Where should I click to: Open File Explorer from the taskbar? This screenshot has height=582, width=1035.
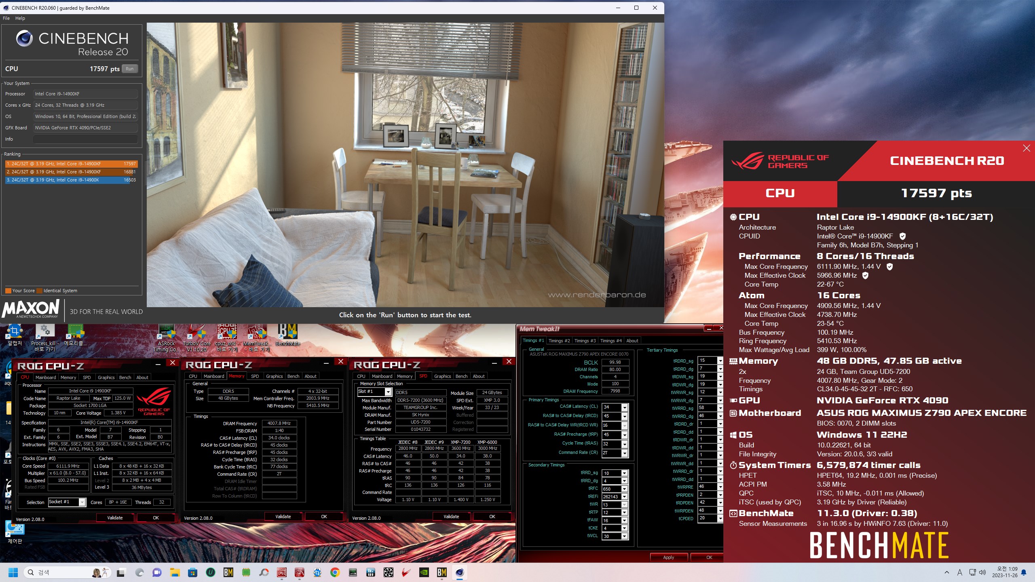tap(175, 572)
